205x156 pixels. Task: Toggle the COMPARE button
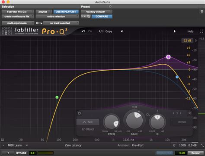(x=102, y=16)
